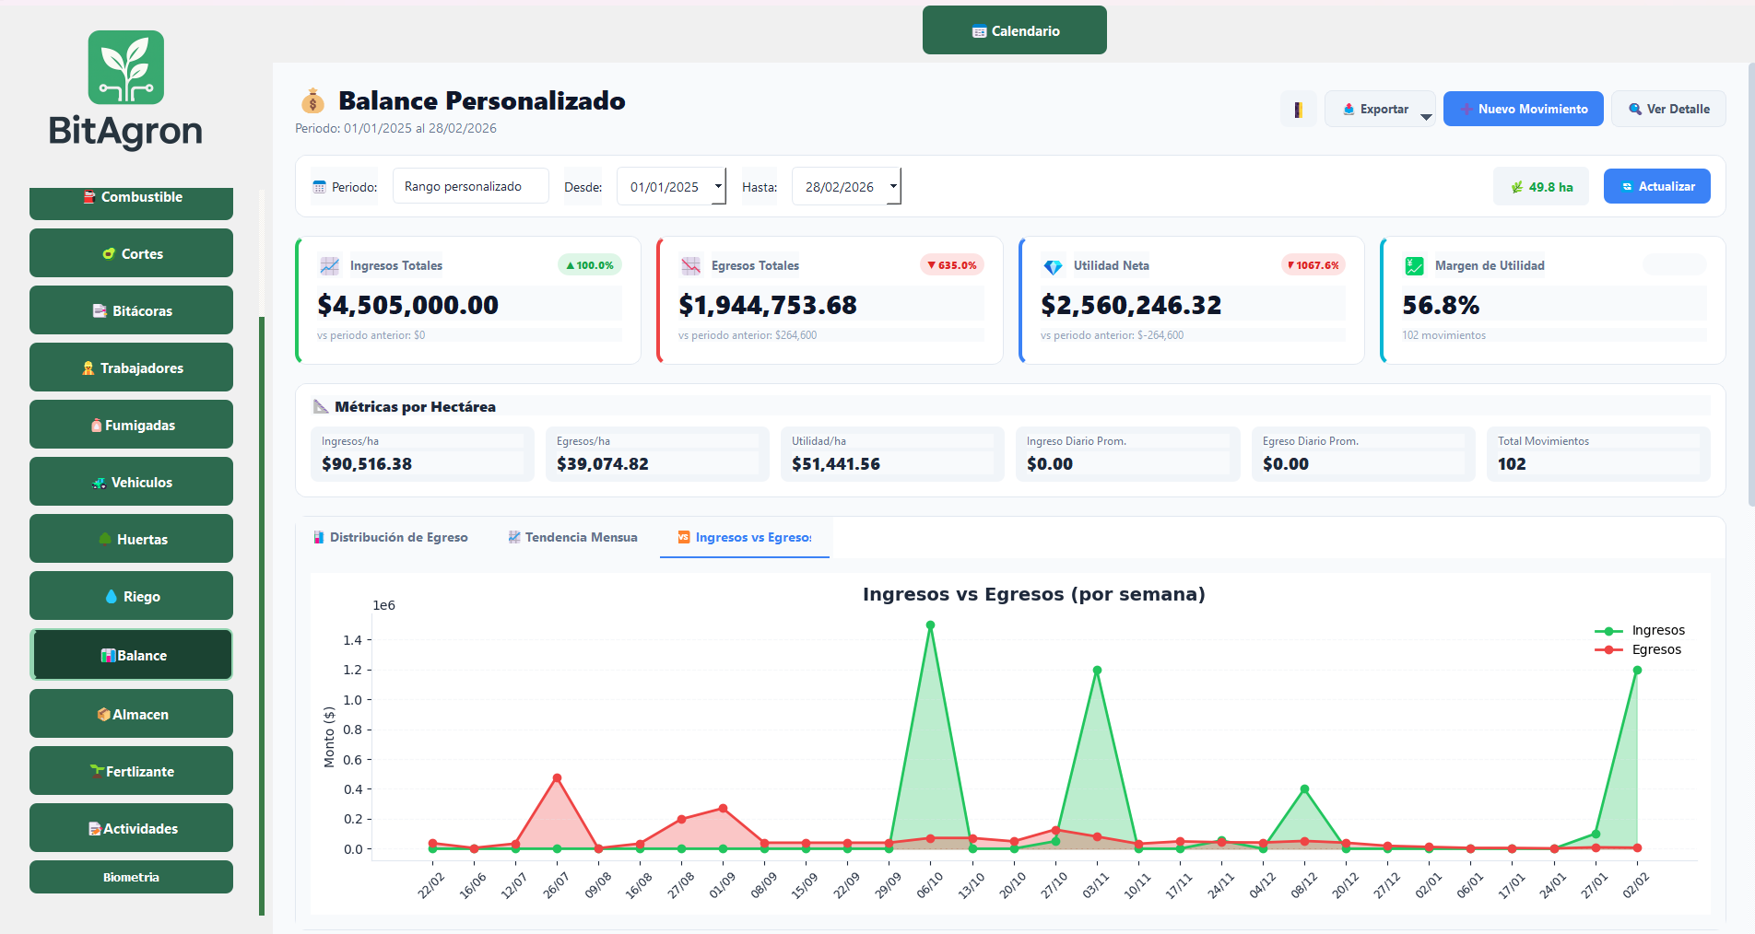This screenshot has width=1755, height=934.
Task: Open the Desde date picker 01/01/2025
Action: point(672,186)
